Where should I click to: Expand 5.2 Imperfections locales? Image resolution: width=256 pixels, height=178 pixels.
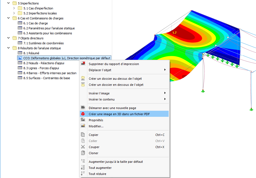(x=14, y=13)
